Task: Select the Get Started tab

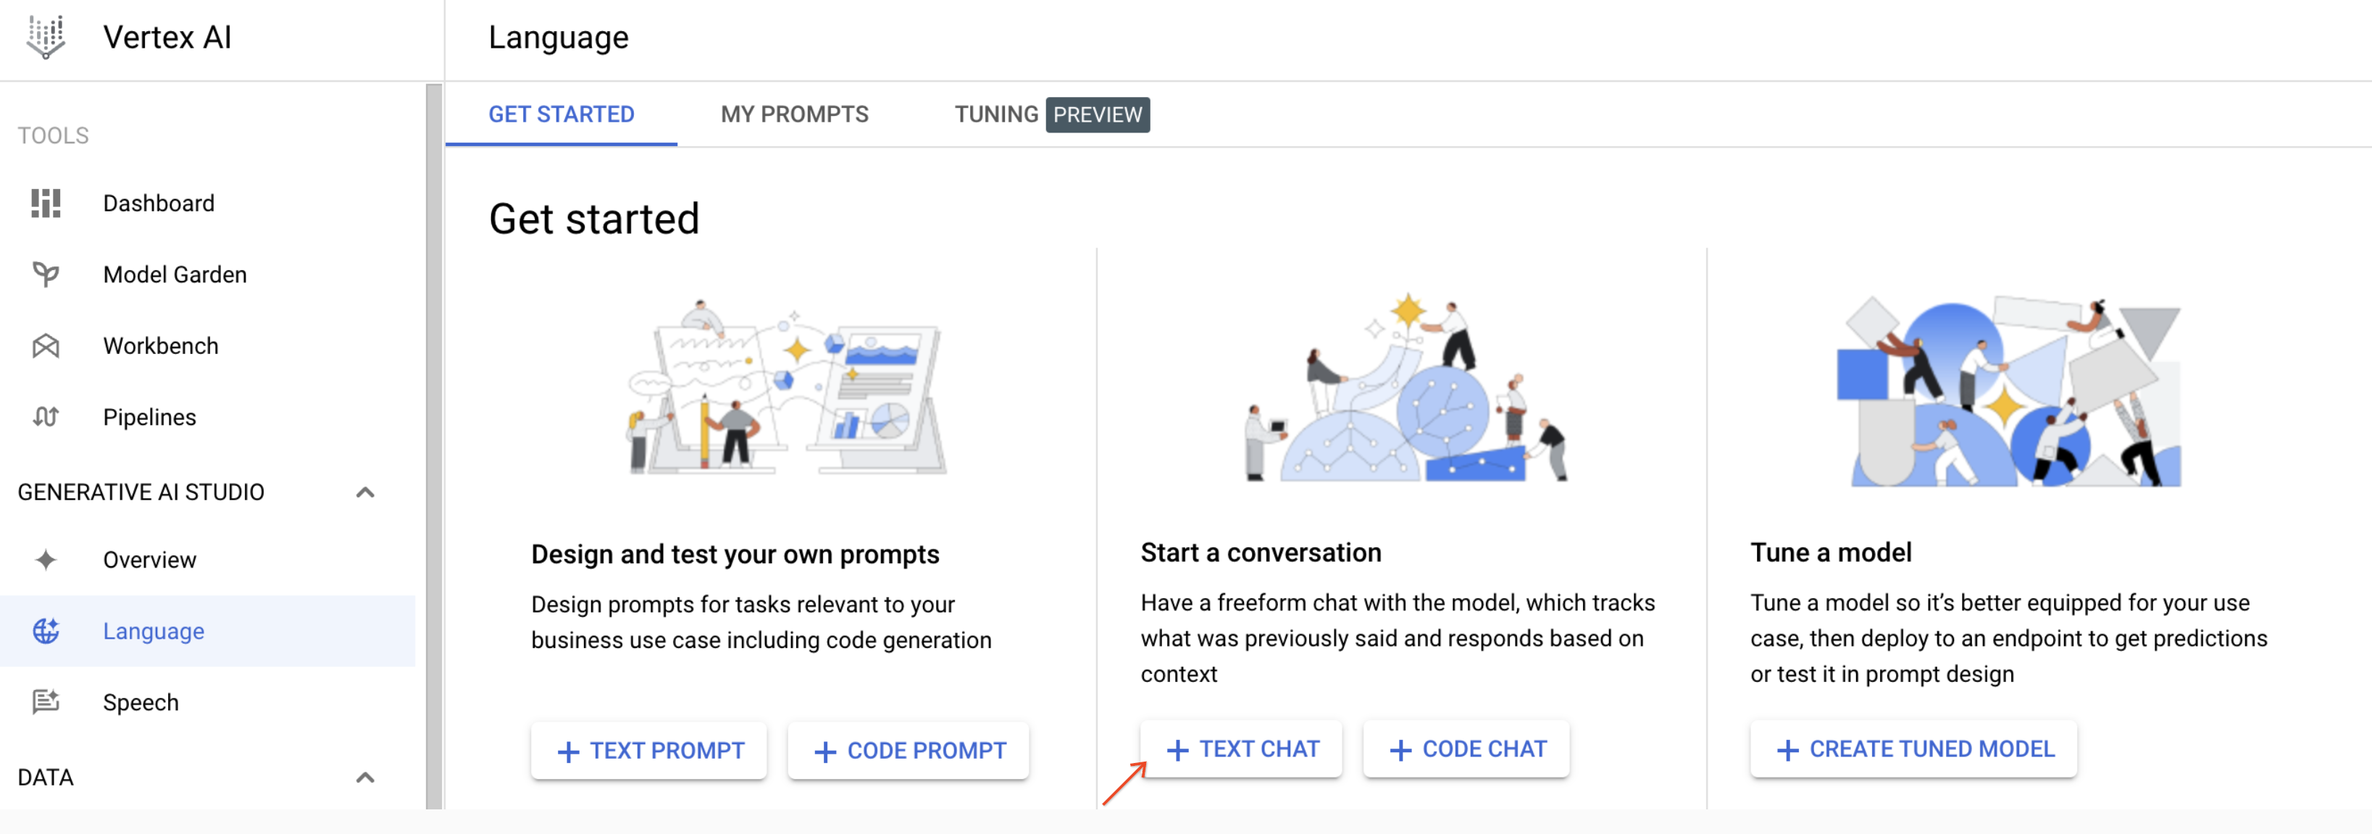Action: (561, 114)
